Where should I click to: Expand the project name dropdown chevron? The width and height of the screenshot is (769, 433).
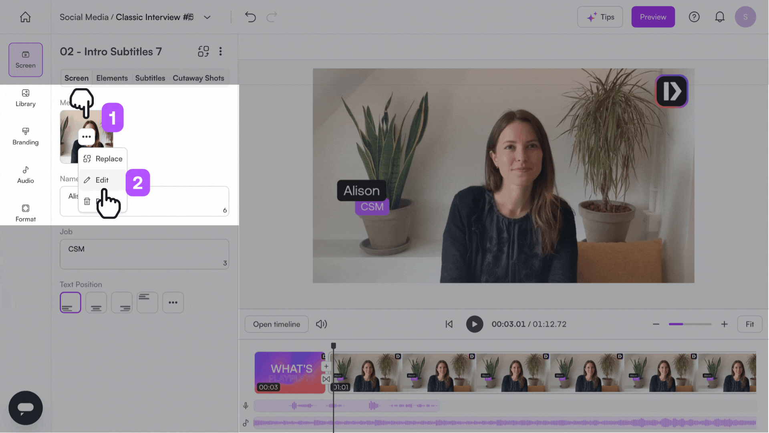point(207,17)
